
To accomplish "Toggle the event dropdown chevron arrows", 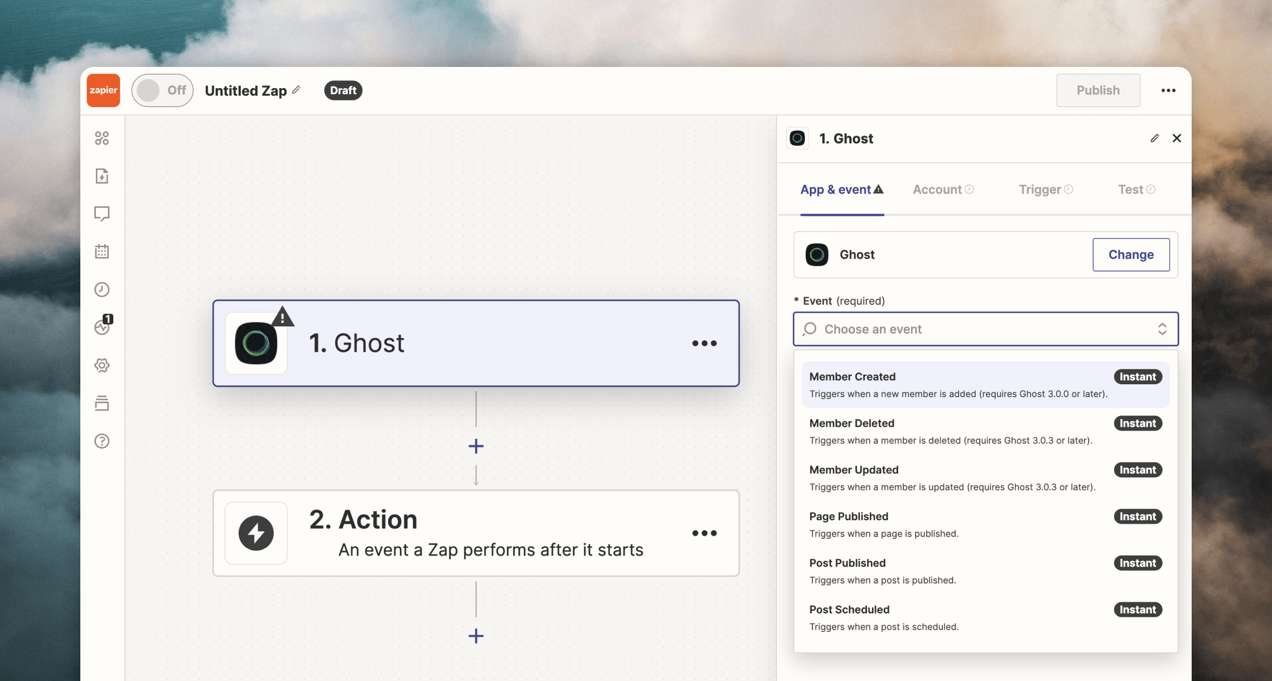I will pyautogui.click(x=1162, y=329).
